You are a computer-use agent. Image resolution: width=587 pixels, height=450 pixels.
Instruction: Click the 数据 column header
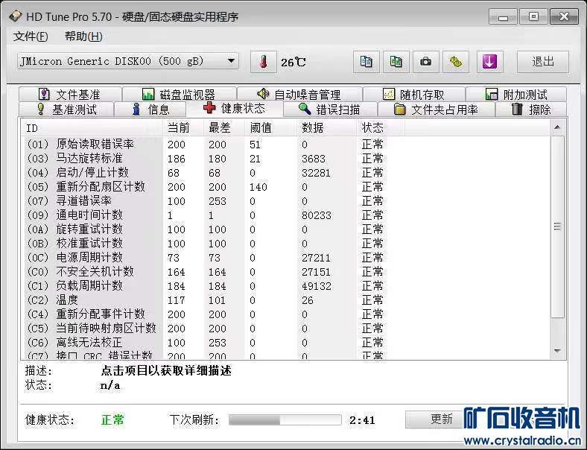pyautogui.click(x=327, y=128)
